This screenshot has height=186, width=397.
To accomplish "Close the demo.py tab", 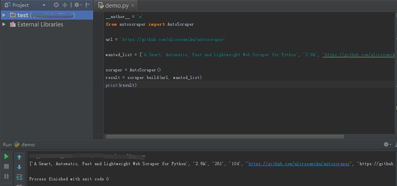I will pos(132,6).
